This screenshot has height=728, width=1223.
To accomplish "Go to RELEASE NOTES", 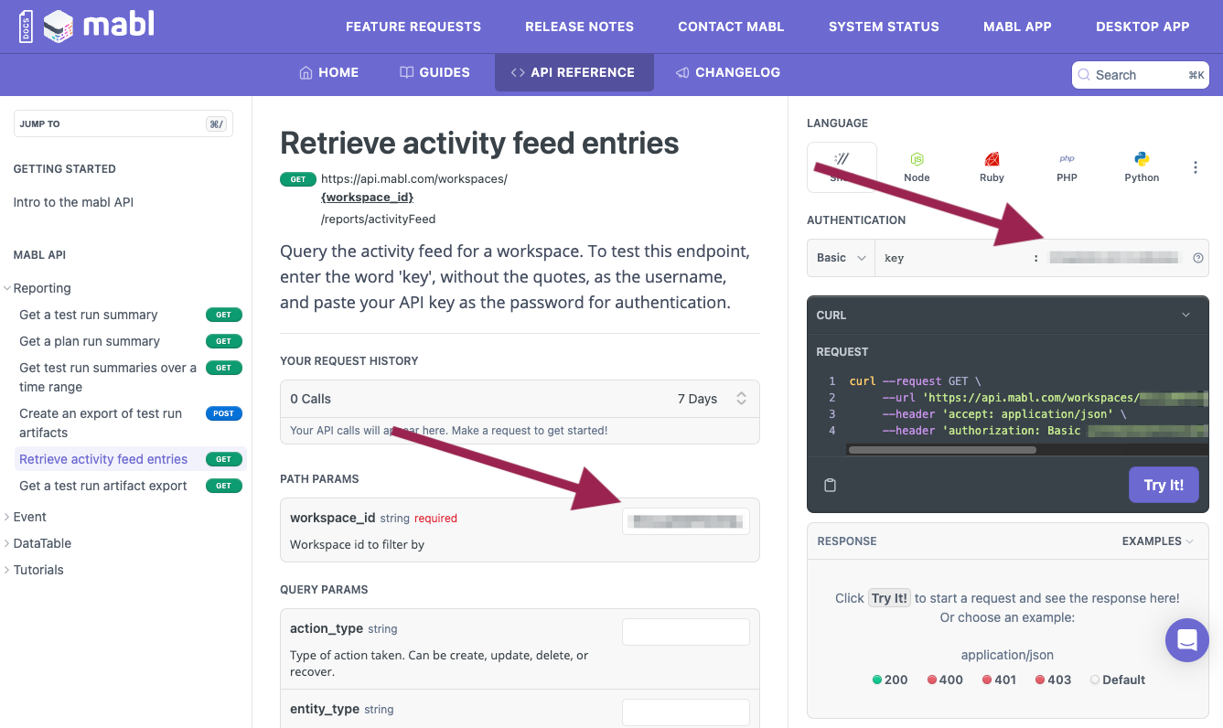I will coord(579,27).
